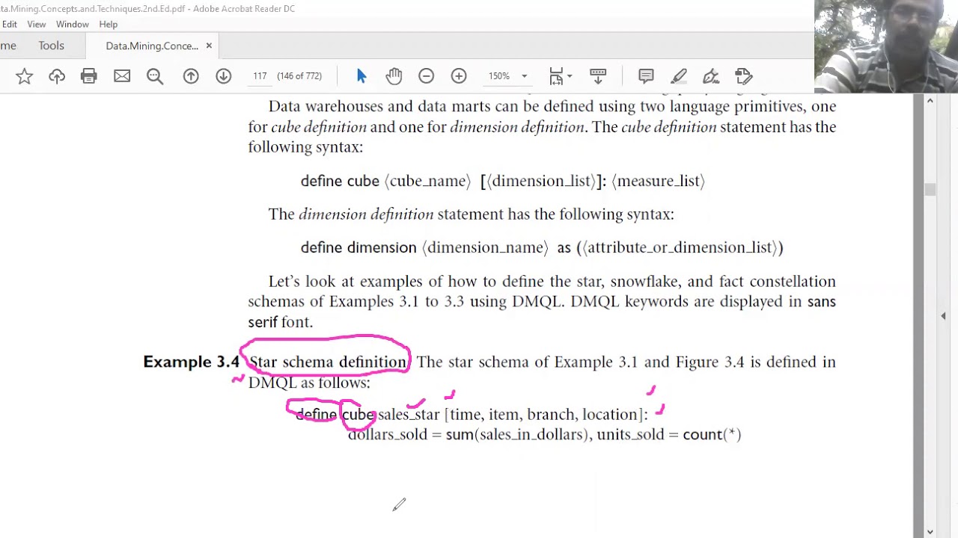Click the cloud upload icon
Viewport: 958px width, 538px height.
57,76
